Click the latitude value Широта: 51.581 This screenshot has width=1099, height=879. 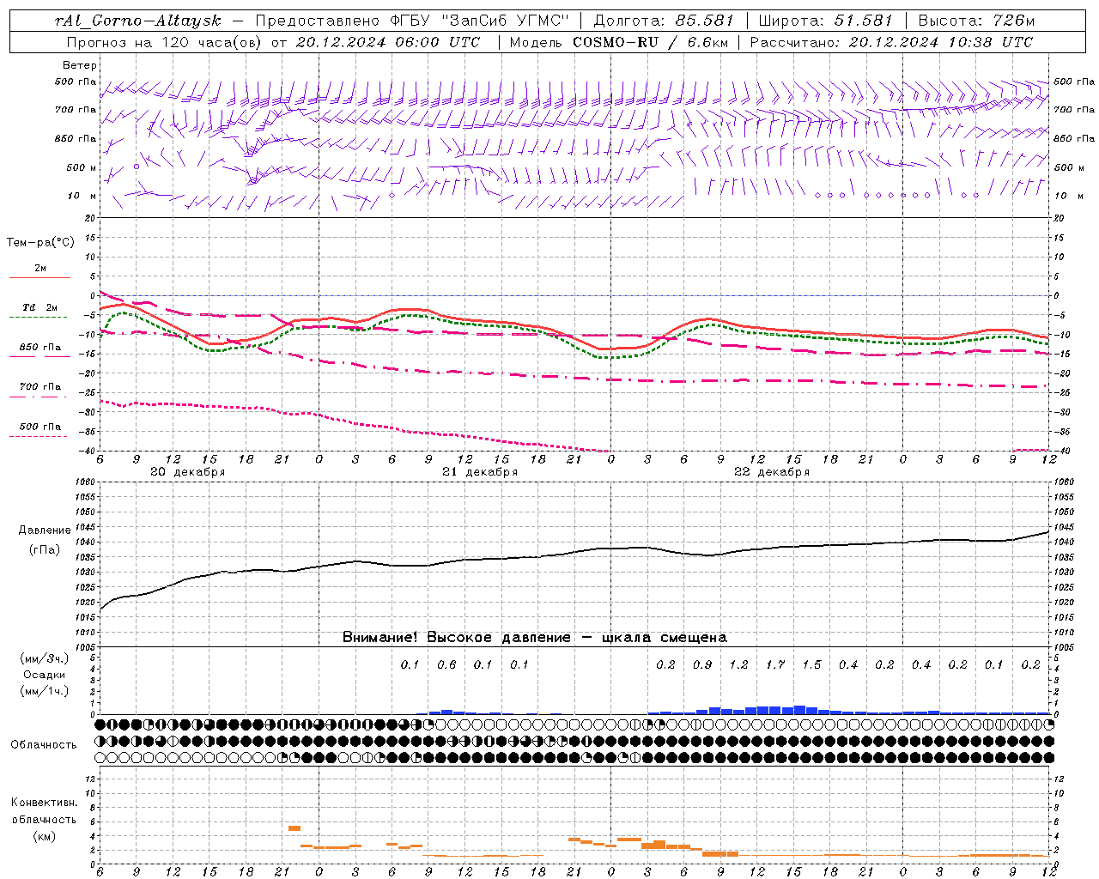826,21
